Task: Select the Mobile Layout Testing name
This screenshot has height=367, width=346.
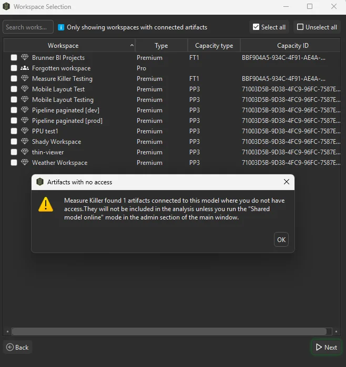Action: pos(63,100)
